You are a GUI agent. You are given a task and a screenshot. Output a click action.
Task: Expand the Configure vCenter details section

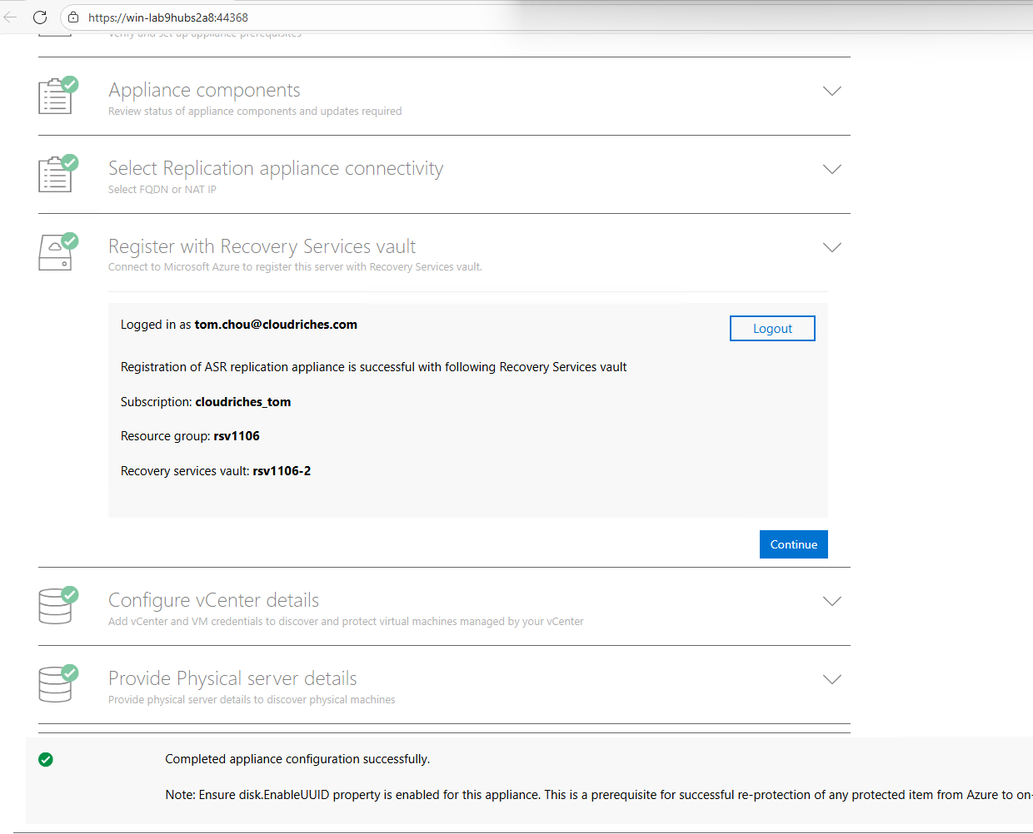click(x=831, y=600)
